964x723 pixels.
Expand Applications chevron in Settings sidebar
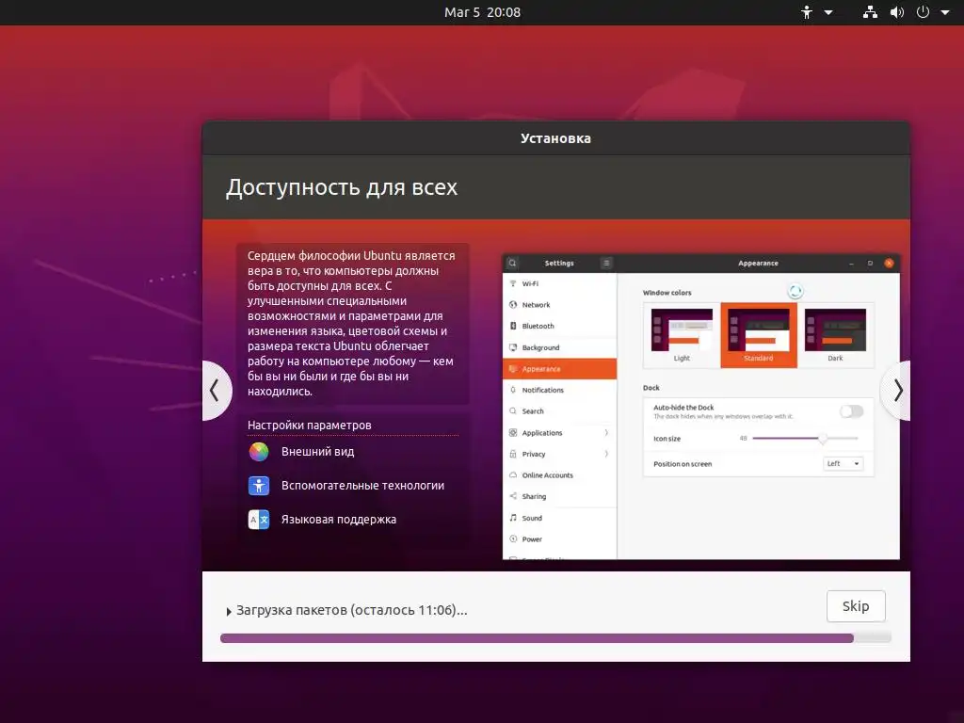pos(606,433)
